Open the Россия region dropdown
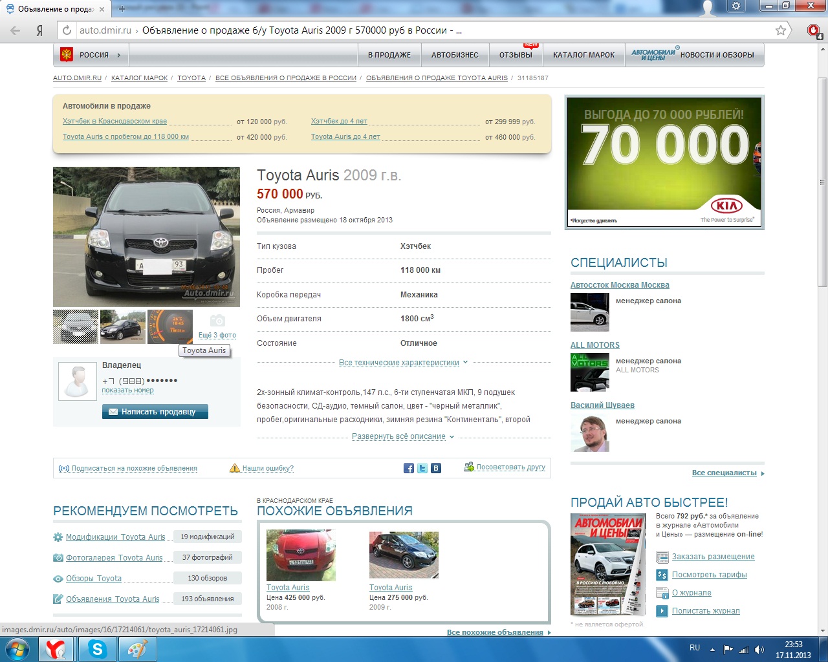 pos(91,56)
